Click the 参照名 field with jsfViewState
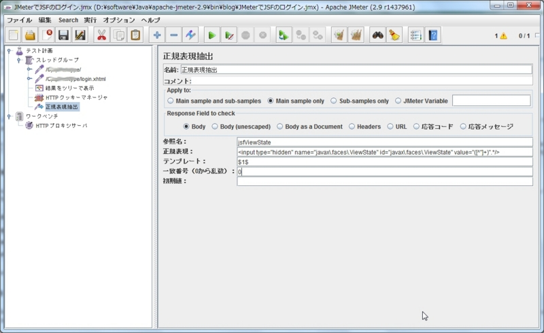 (385, 142)
